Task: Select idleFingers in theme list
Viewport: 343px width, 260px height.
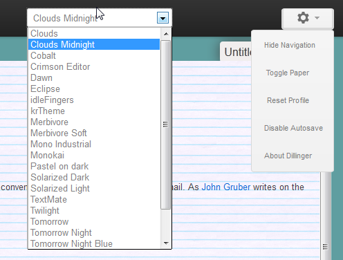Action: pos(94,100)
